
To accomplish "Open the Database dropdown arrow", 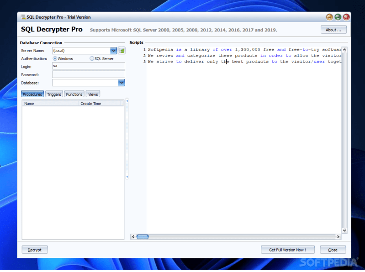I will point(122,83).
